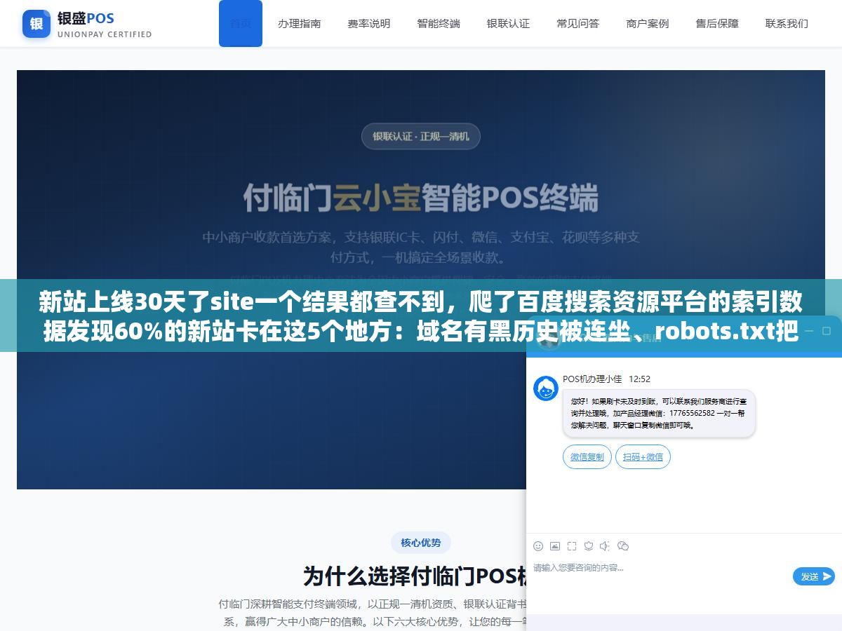The image size is (842, 631).
Task: Open 银联认证 page from navigation
Action: [508, 23]
